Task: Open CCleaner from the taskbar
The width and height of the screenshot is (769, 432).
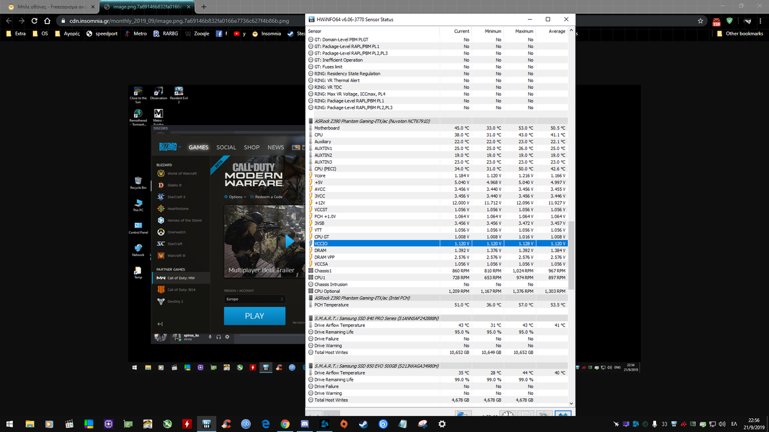Action: [226, 424]
